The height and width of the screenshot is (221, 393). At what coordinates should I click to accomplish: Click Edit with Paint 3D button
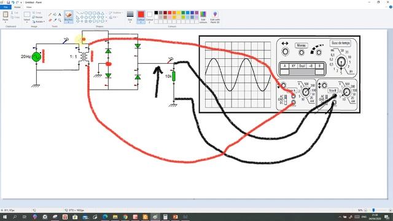(x=215, y=17)
